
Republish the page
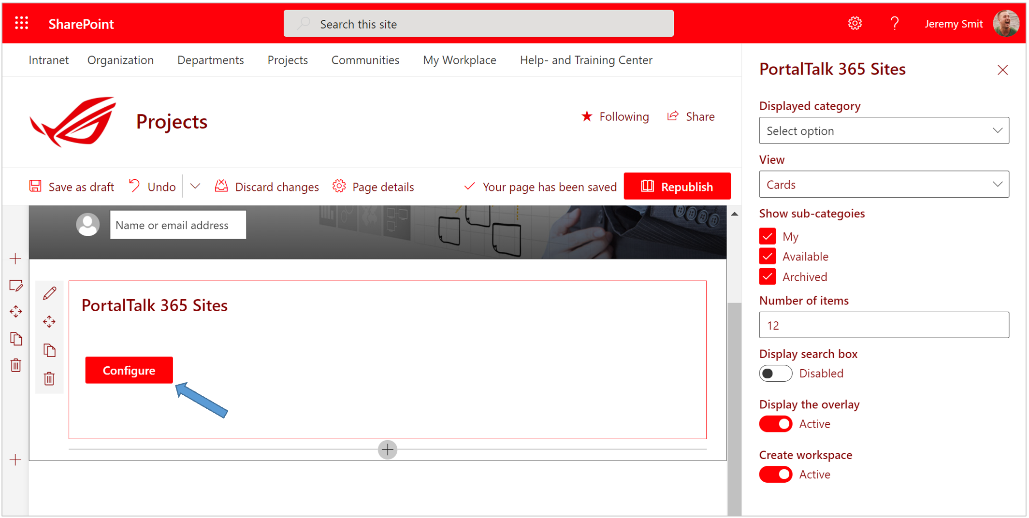[x=677, y=186]
